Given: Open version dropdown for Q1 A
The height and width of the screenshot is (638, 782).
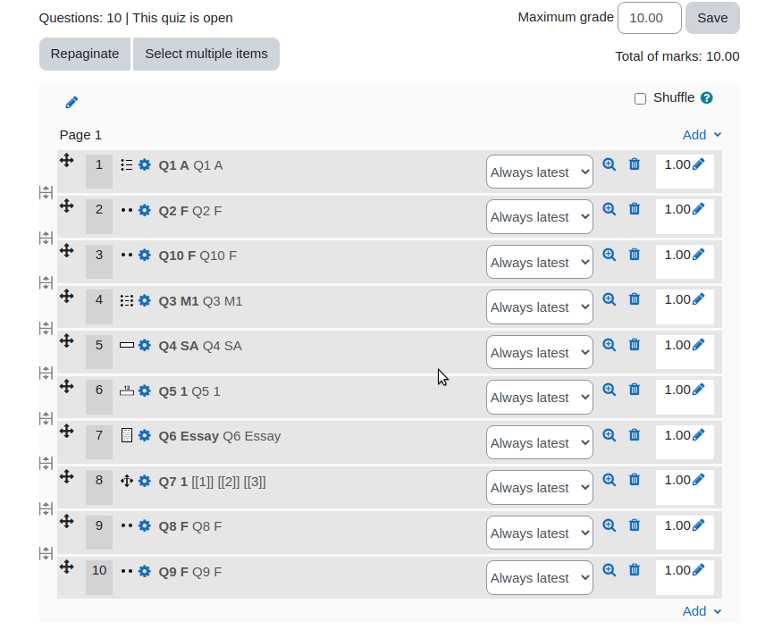Looking at the screenshot, I should pyautogui.click(x=540, y=172).
